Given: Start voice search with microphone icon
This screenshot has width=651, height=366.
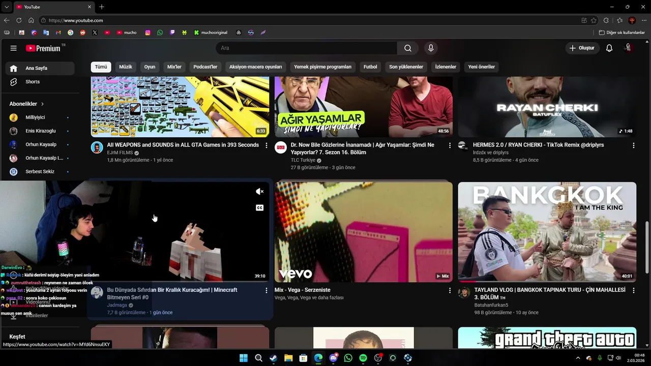Looking at the screenshot, I should (x=431, y=48).
